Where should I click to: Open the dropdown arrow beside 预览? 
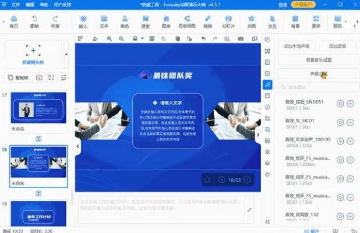[345, 22]
